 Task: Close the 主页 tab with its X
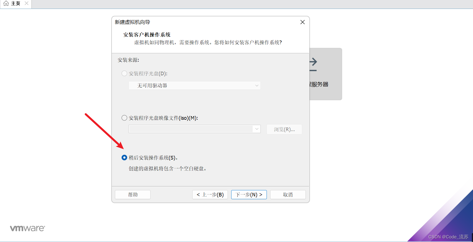[x=26, y=3]
